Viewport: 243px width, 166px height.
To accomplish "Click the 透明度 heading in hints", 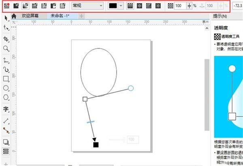I will pyautogui.click(x=221, y=28).
